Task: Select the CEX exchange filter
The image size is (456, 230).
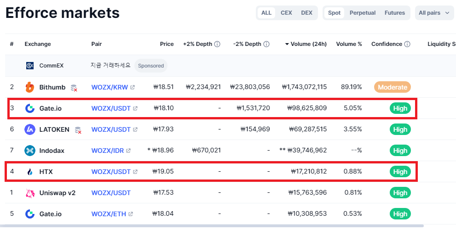Action: [x=286, y=13]
